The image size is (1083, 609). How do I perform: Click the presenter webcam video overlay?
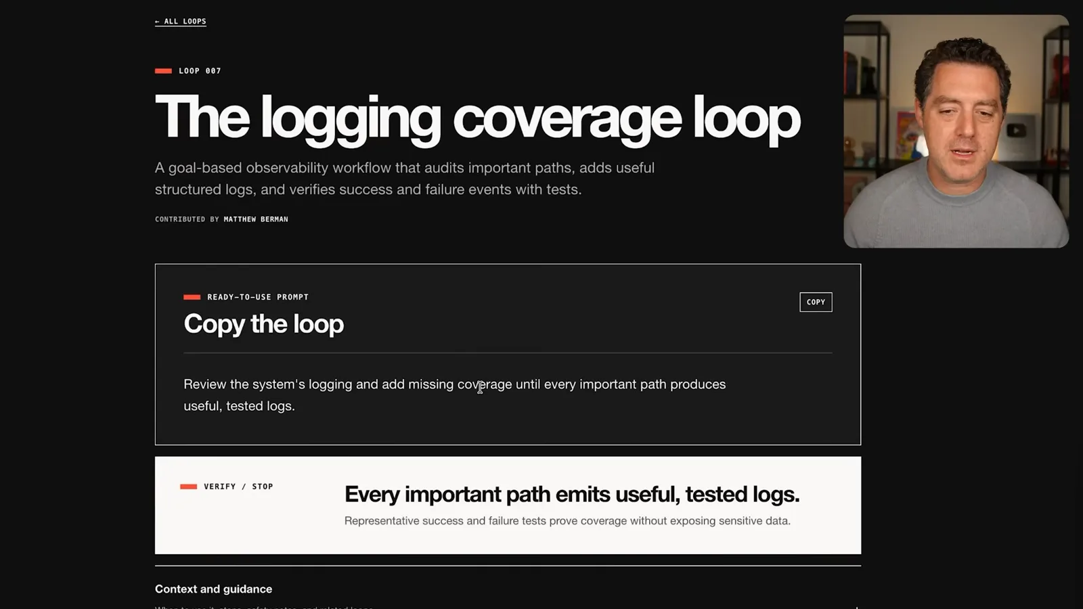tap(956, 131)
